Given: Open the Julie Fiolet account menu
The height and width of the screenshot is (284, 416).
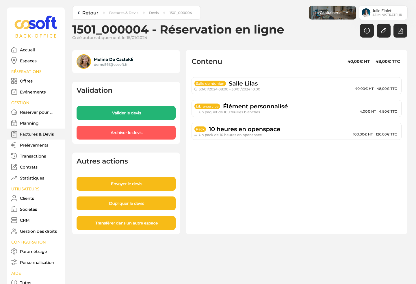Looking at the screenshot, I should click(383, 13).
